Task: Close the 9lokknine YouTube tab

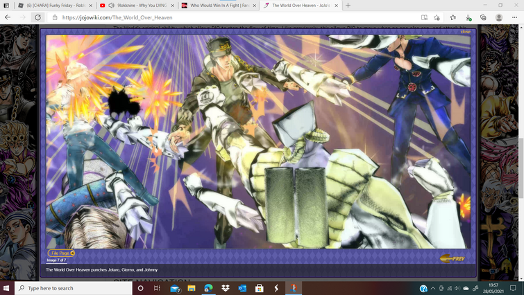Action: pyautogui.click(x=172, y=6)
